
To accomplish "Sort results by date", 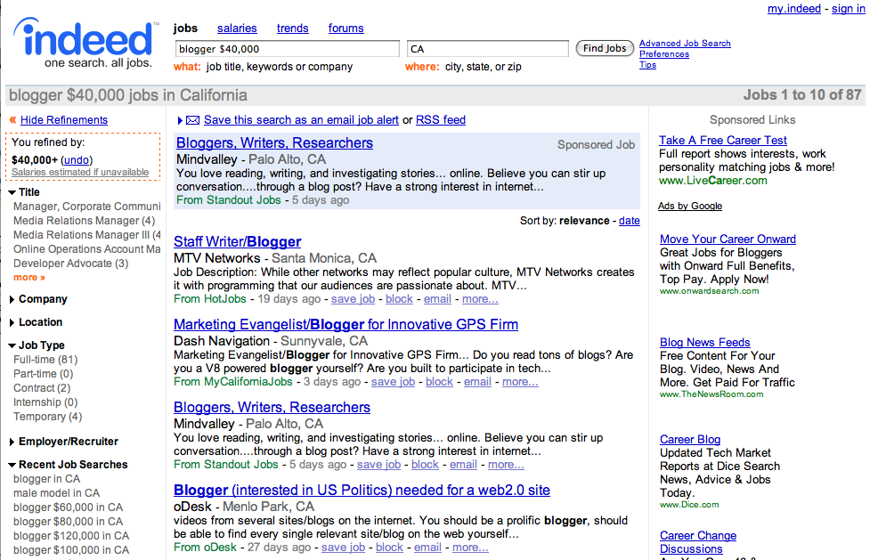I will pyautogui.click(x=629, y=221).
